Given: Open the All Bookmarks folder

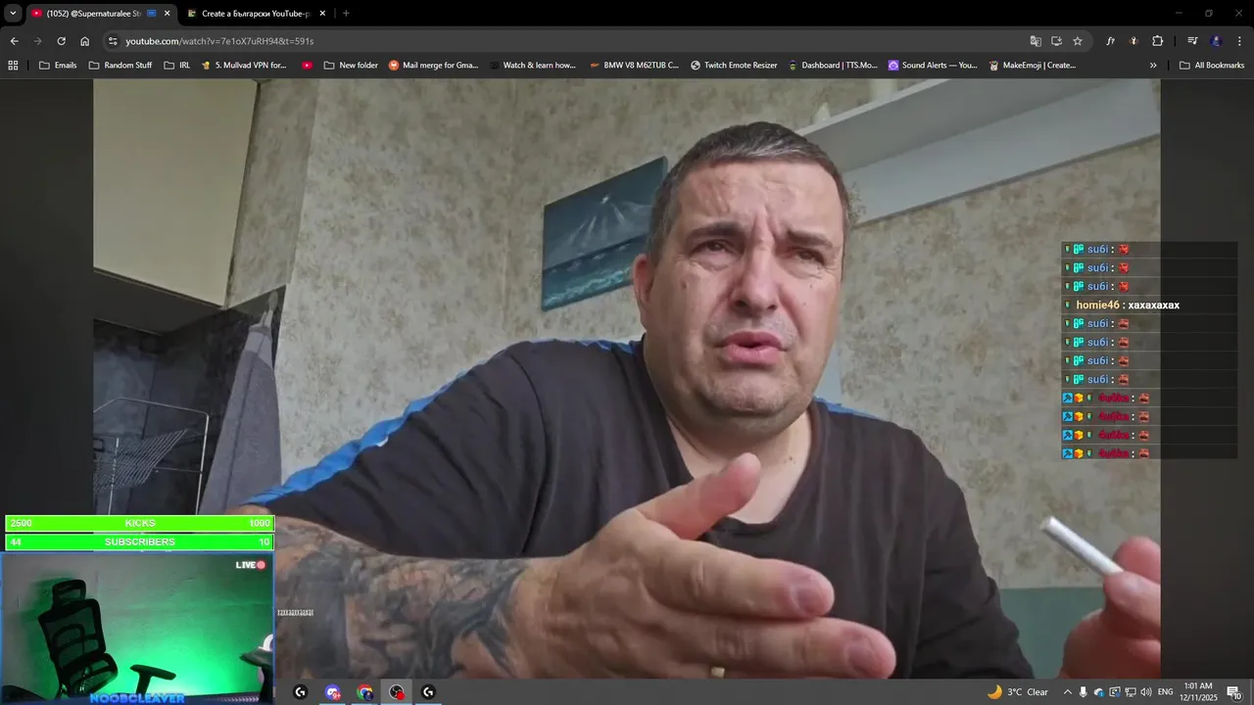Looking at the screenshot, I should pyautogui.click(x=1212, y=65).
